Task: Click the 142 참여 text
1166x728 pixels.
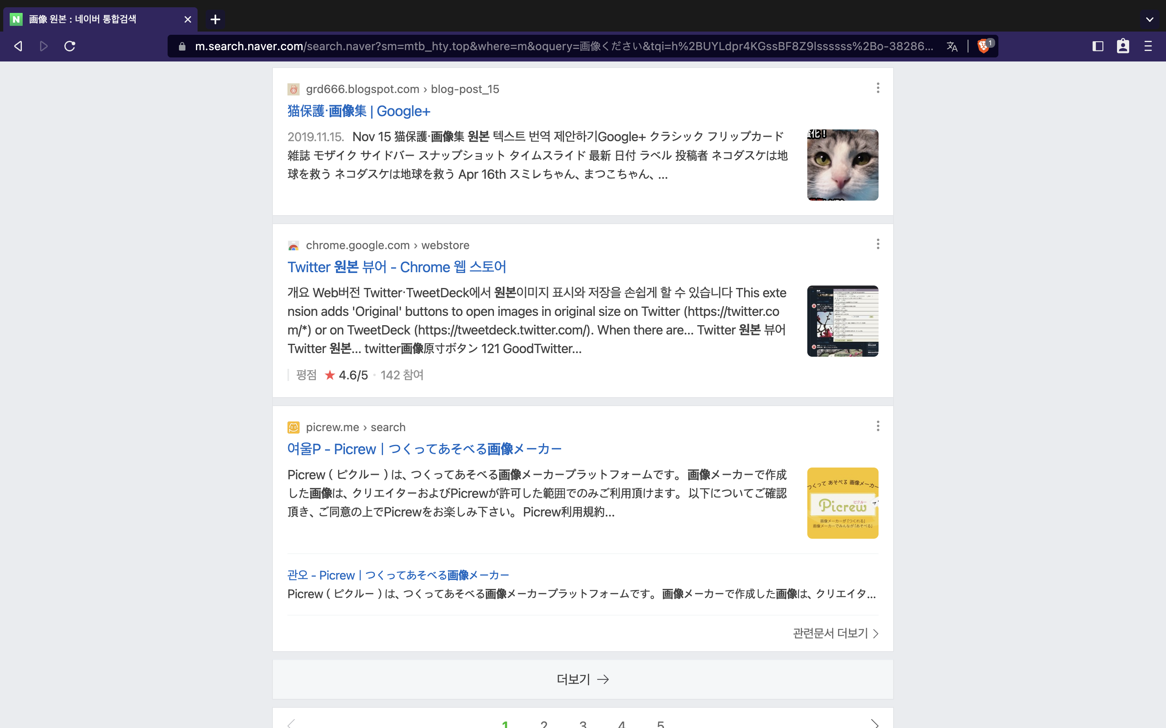Action: (402, 375)
